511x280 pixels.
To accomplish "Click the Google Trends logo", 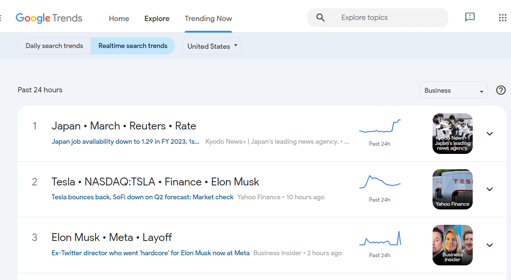I will [x=49, y=18].
